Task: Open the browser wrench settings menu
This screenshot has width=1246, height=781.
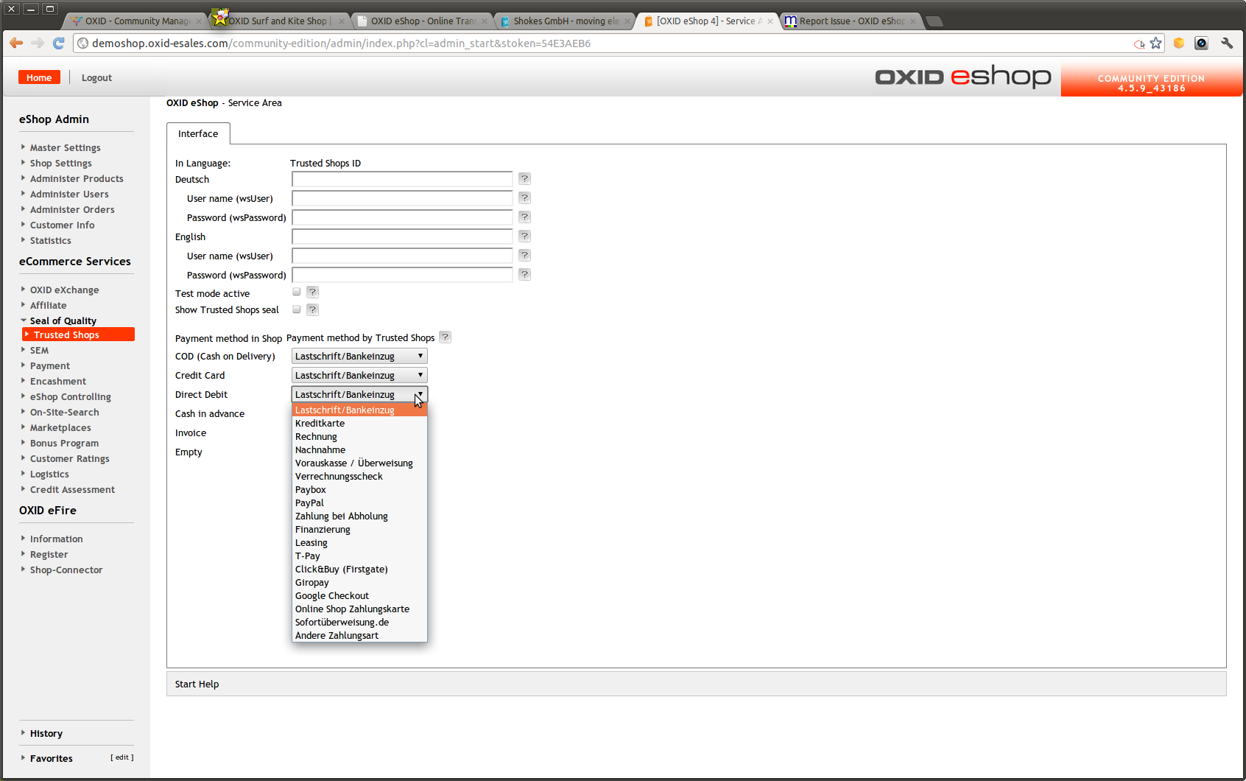Action: point(1227,43)
